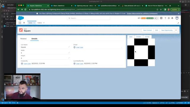The width and height of the screenshot is (190, 107).
Task: Select the Icons navigation tab
Action: tap(30, 23)
